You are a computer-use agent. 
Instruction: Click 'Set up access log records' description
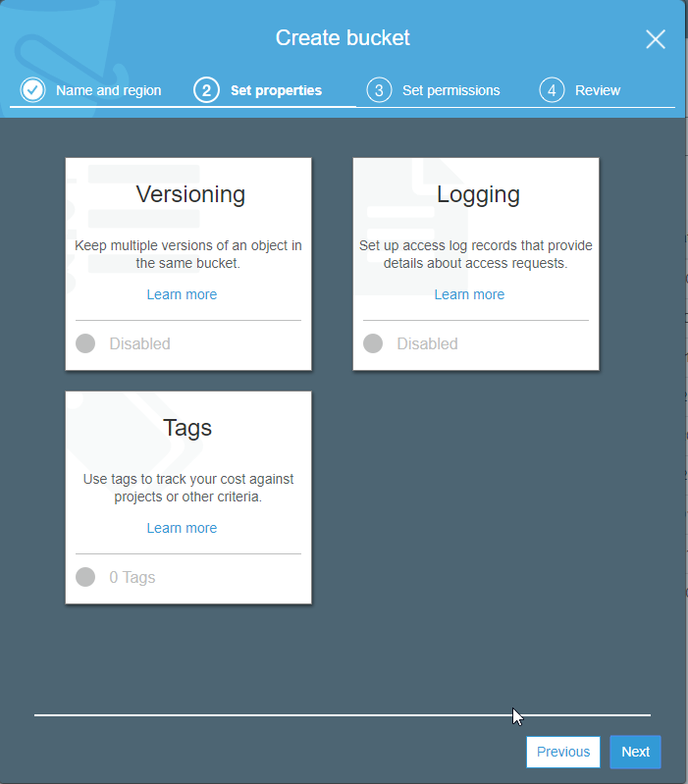[475, 254]
